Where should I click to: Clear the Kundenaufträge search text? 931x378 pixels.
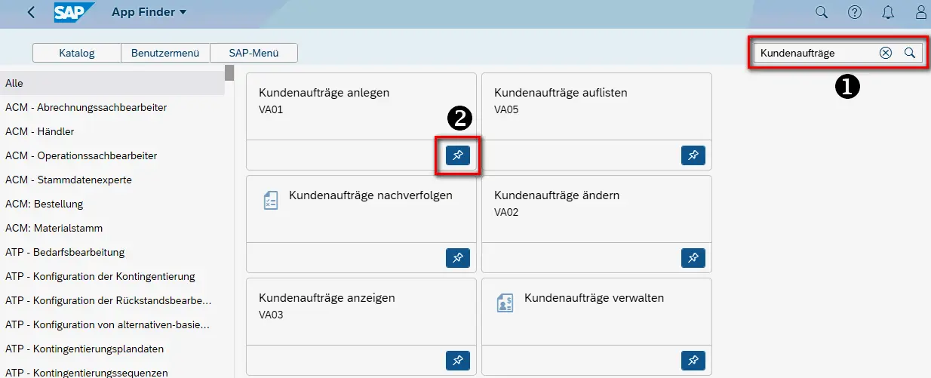[886, 53]
